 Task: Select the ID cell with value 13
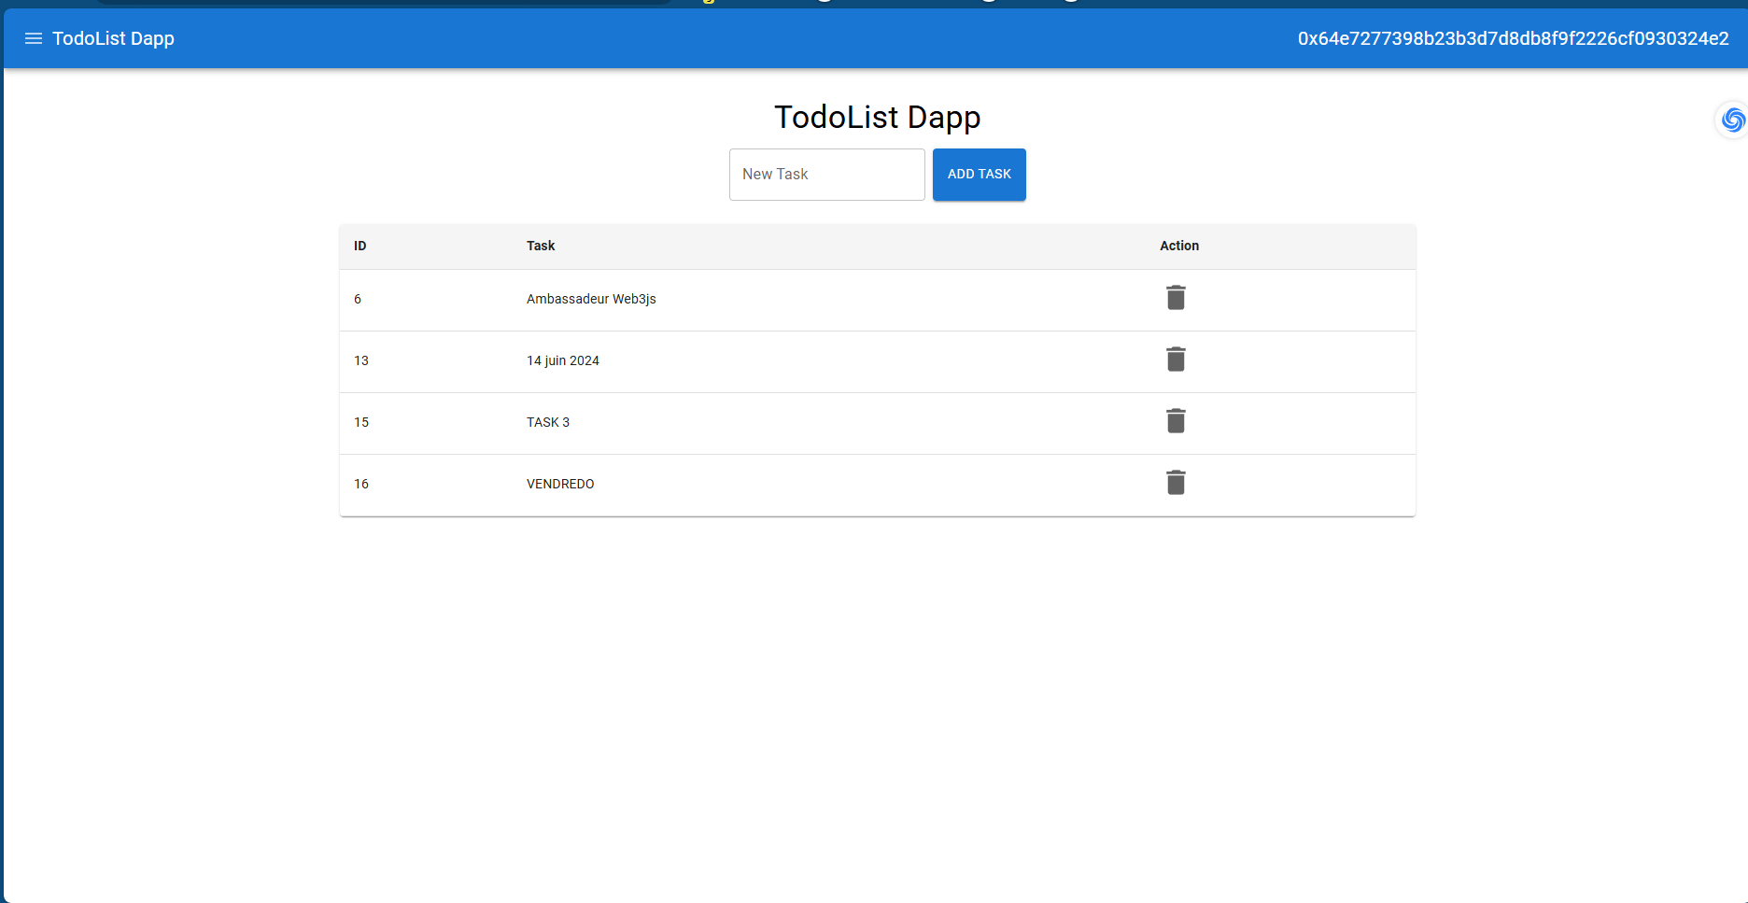pyautogui.click(x=361, y=360)
